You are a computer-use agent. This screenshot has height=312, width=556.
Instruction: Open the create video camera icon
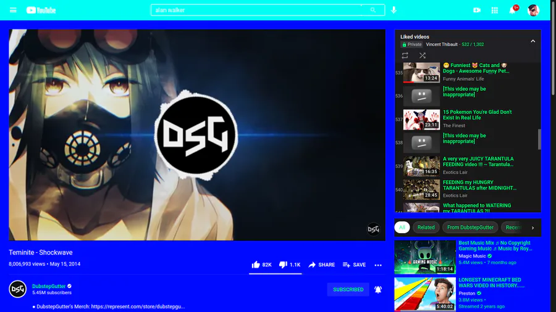477,10
